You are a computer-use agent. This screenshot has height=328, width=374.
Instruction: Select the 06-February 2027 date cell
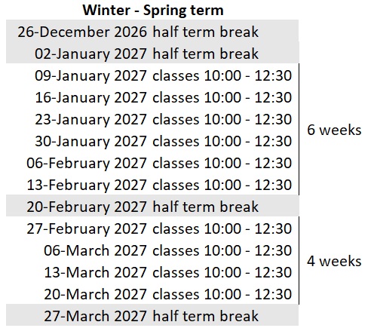[x=87, y=163]
